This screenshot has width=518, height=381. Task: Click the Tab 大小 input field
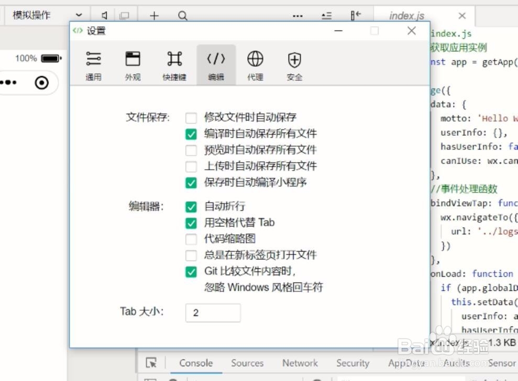pyautogui.click(x=213, y=312)
